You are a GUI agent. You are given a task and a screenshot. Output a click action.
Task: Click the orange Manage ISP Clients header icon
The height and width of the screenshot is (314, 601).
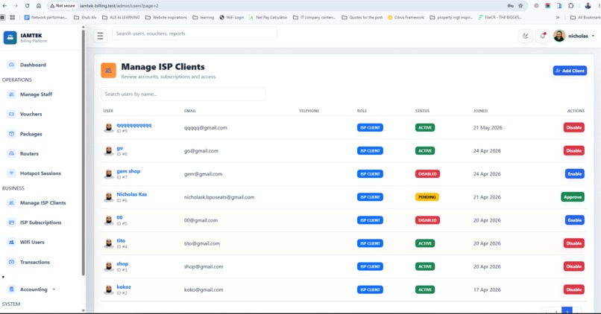(108, 71)
